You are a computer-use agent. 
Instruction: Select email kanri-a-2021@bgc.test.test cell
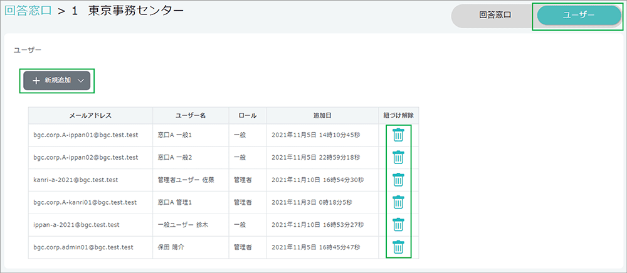(x=76, y=180)
